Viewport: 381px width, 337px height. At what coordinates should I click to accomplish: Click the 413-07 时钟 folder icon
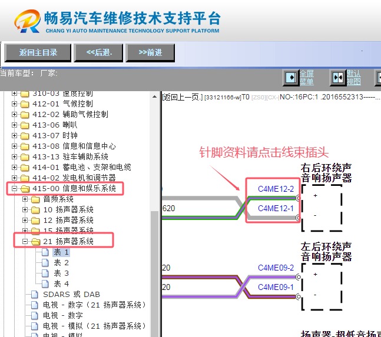(25, 136)
